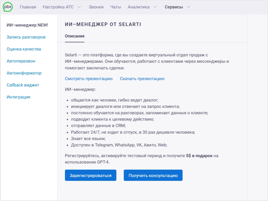This screenshot has width=268, height=201.
Task: Go to the Звонки section
Action: (96, 7)
